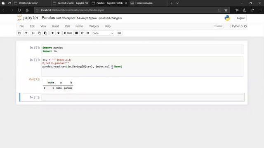
Task: Save notebook with the floppy disk icon
Action: tap(19, 33)
